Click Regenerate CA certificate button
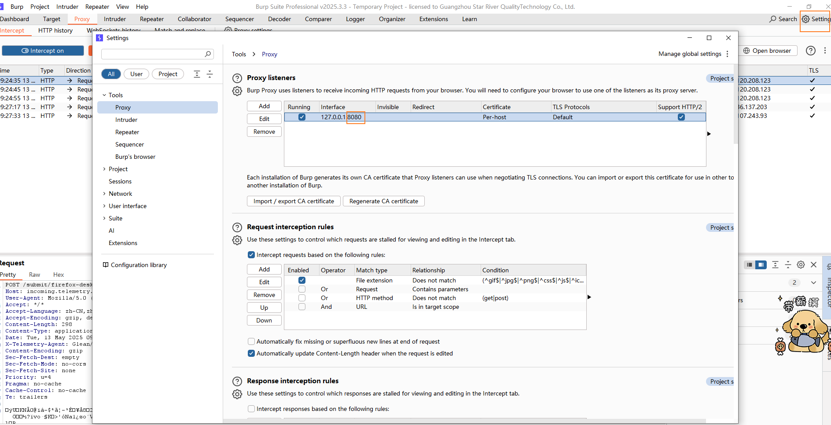 (383, 201)
